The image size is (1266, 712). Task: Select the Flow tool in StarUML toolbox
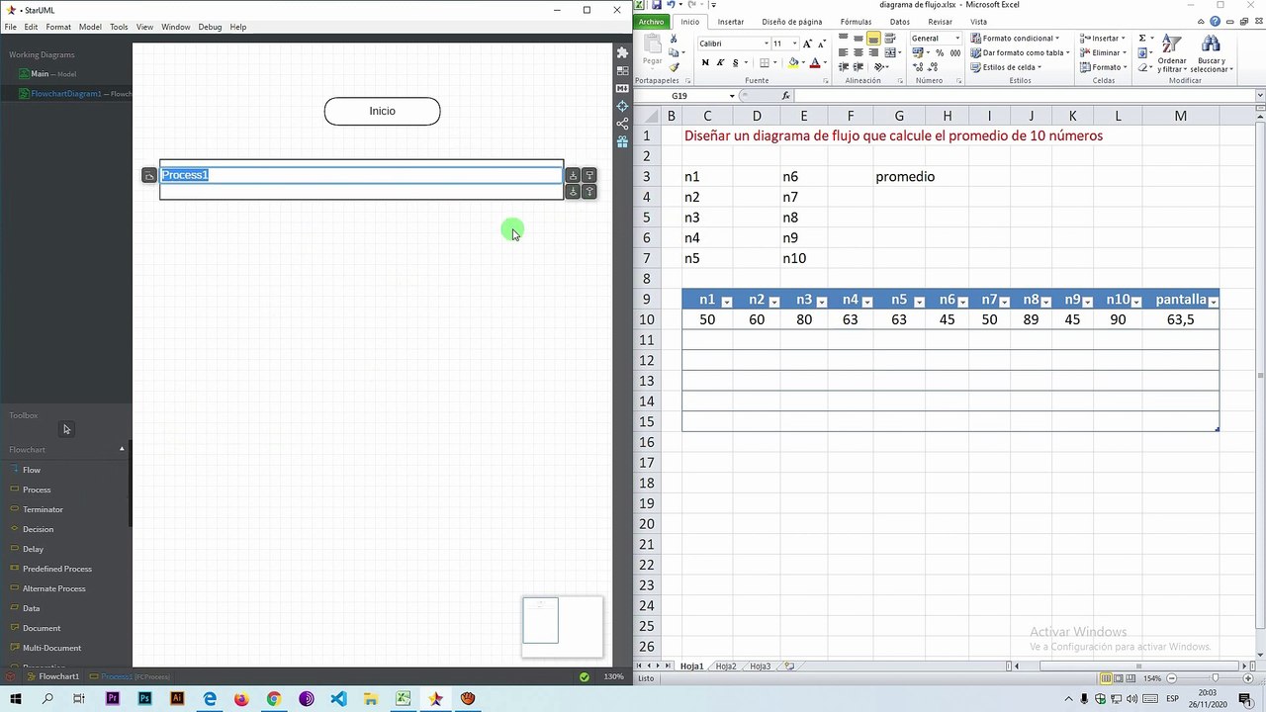tap(32, 470)
